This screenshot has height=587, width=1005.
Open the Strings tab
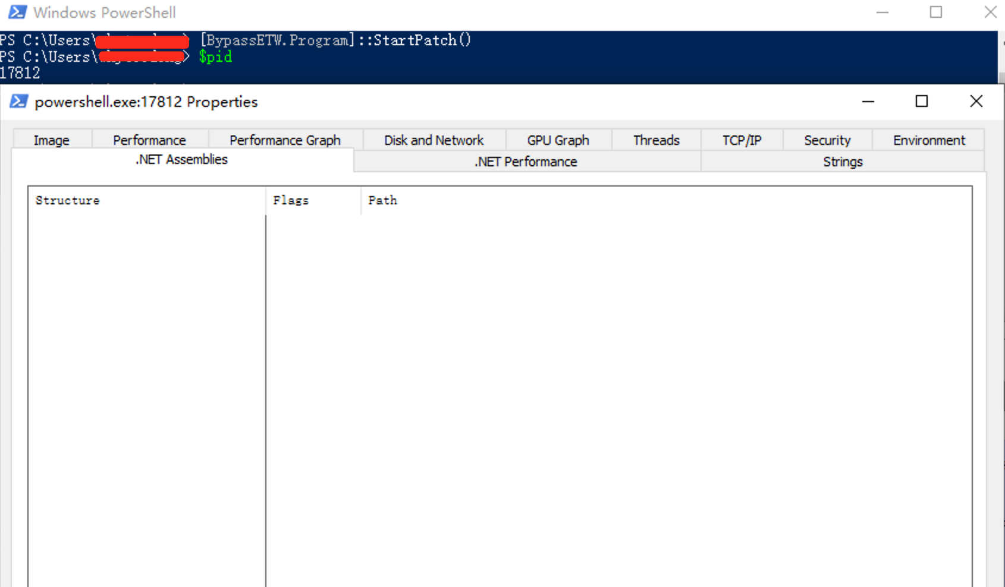843,162
